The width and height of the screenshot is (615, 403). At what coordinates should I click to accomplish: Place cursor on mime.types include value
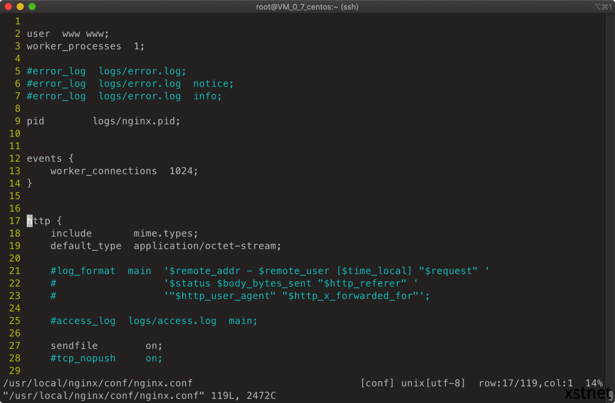tap(166, 234)
